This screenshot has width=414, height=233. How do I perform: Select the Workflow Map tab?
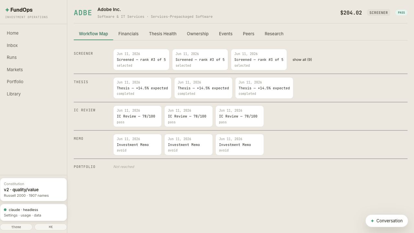93,34
